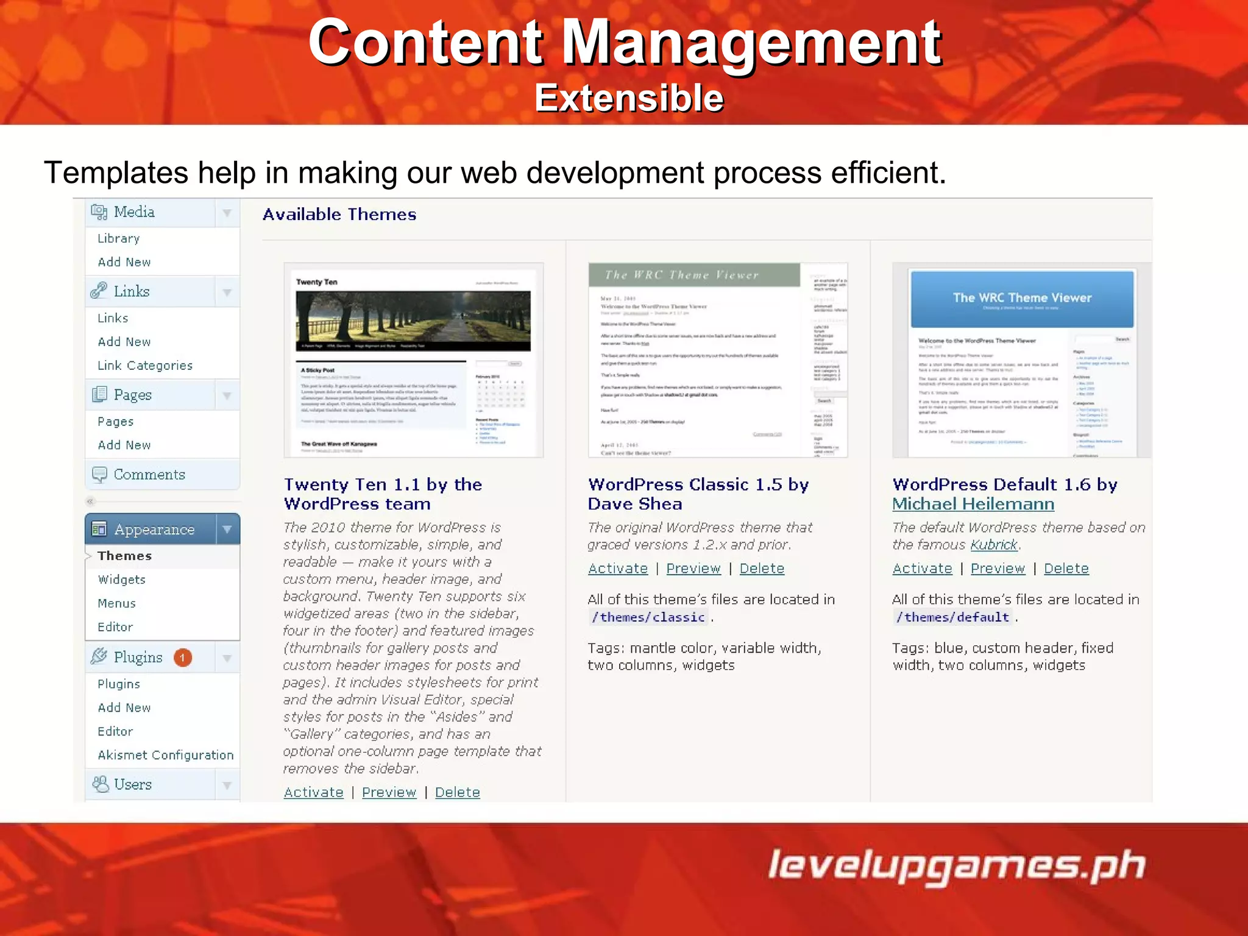Open the Links submenu item
The image size is (1248, 936).
tap(113, 317)
